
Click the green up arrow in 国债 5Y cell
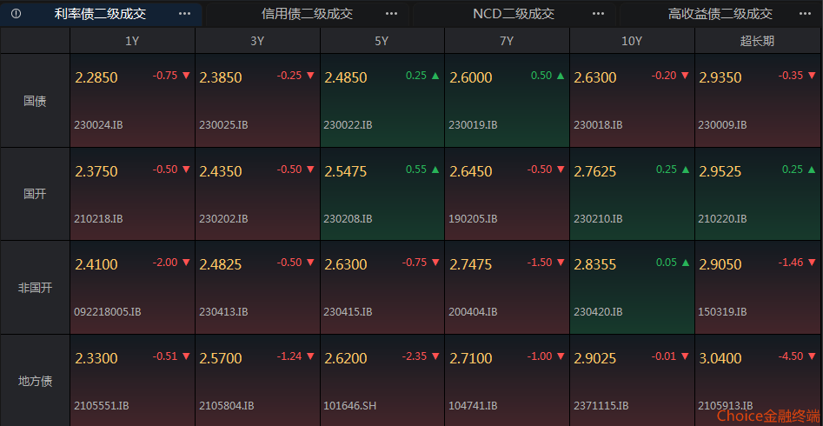pos(435,76)
